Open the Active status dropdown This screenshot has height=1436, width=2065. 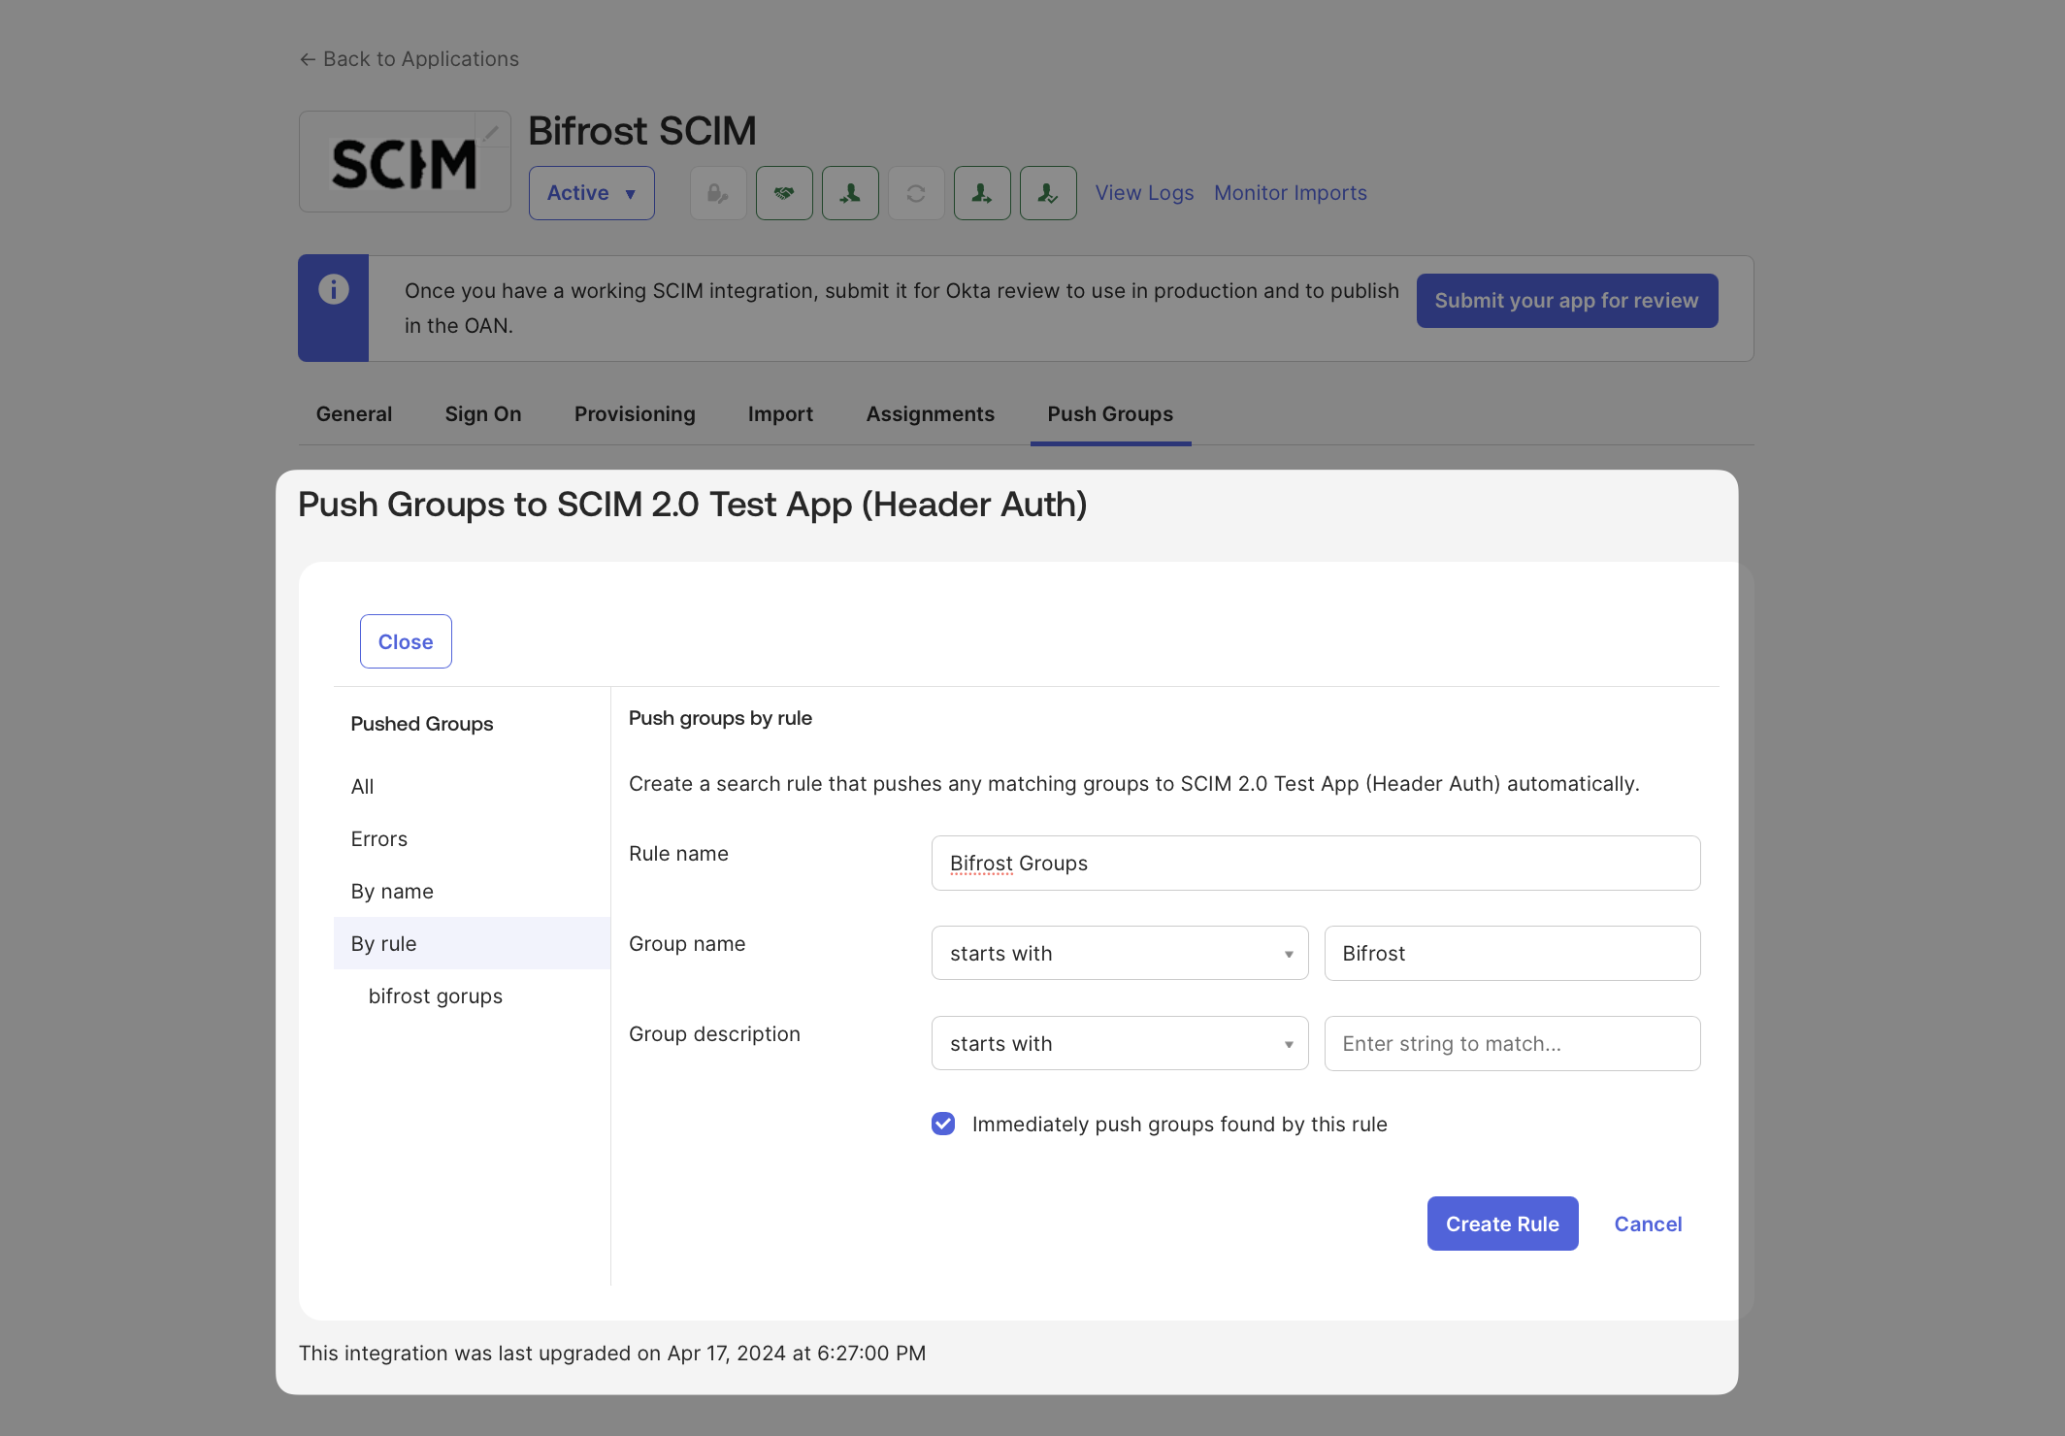tap(592, 193)
